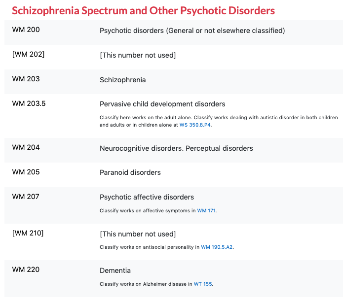
Task: Click the [WM 202] unused number
Action: [x=28, y=54]
